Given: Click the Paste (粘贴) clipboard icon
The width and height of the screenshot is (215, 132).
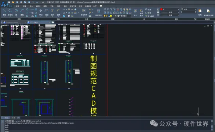Looking at the screenshot, I should [200, 12].
